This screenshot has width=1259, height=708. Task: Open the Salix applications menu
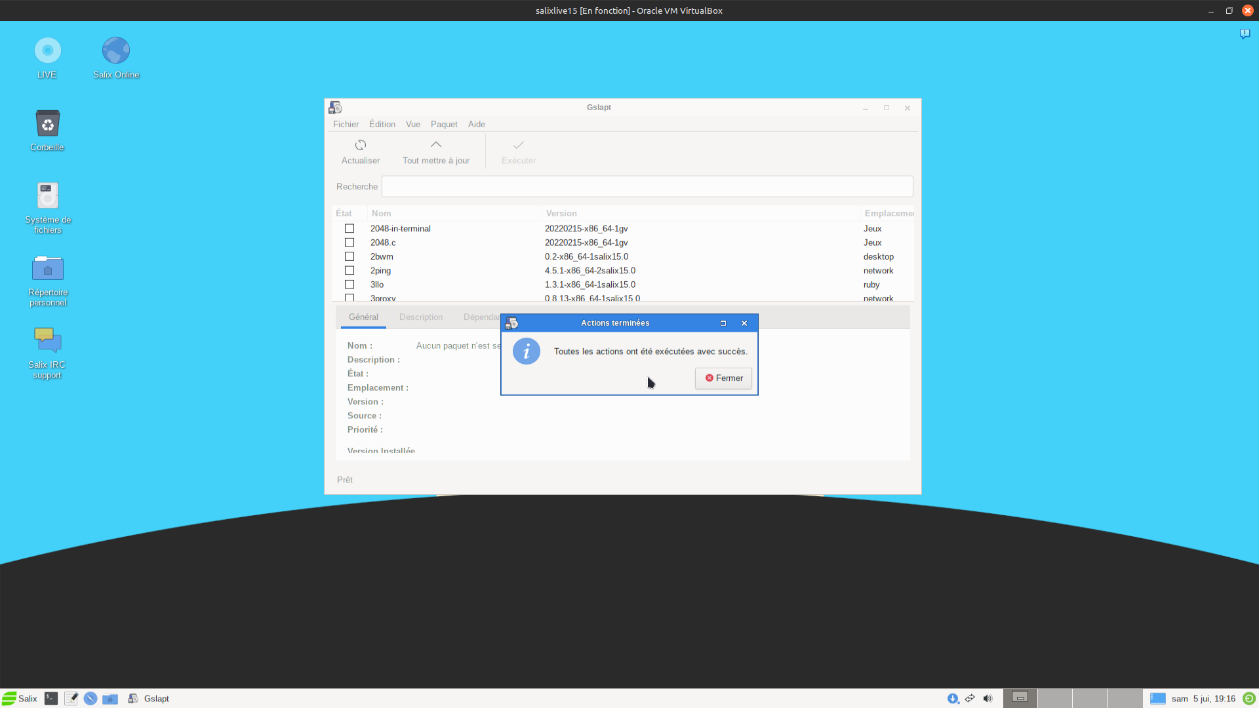click(x=20, y=698)
